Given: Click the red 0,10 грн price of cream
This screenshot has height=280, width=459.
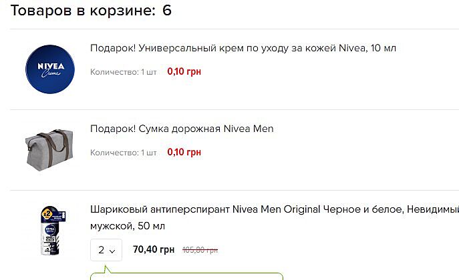Looking at the screenshot, I should [x=184, y=71].
